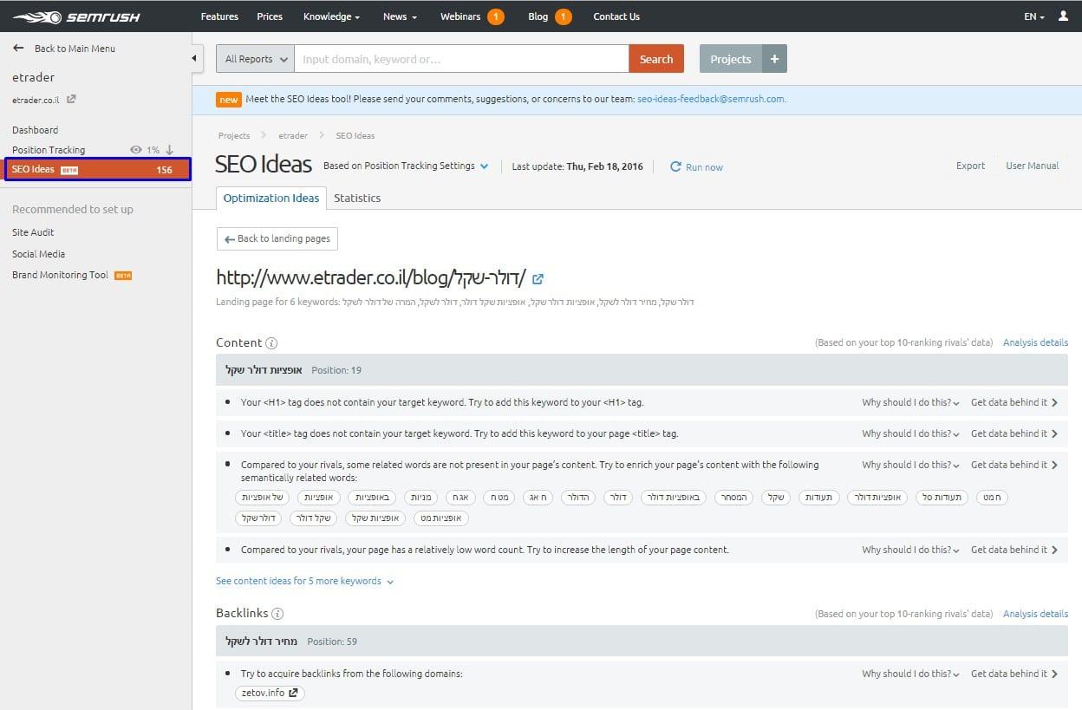The height and width of the screenshot is (710, 1082).
Task: Click the Run now link
Action: [704, 166]
